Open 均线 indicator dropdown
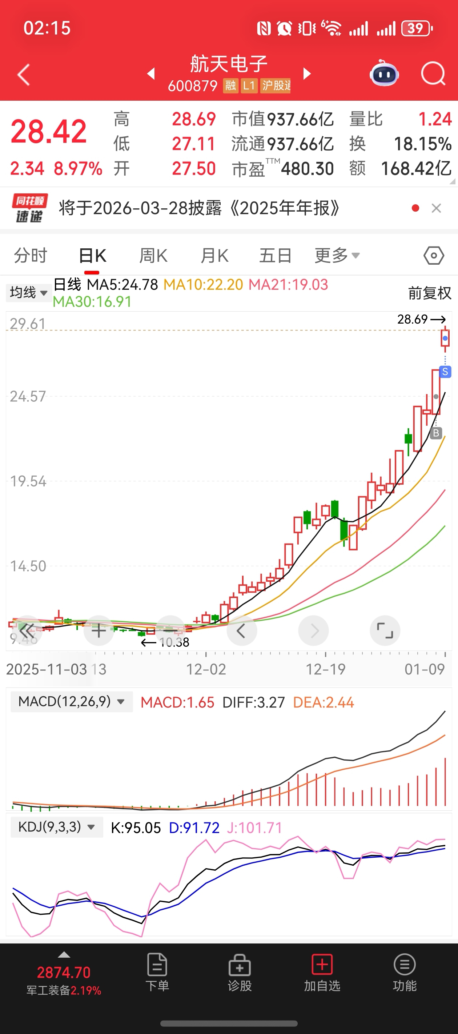 coord(29,292)
